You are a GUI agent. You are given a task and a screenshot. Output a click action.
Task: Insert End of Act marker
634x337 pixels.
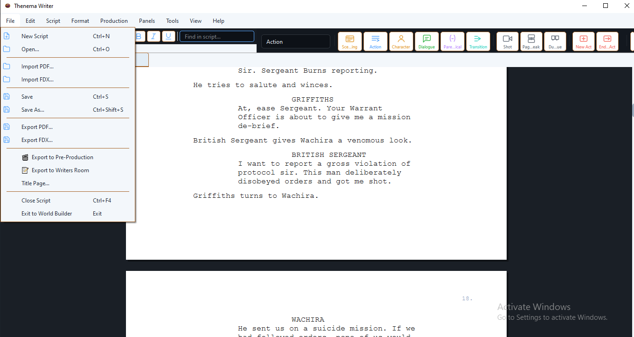pos(607,41)
